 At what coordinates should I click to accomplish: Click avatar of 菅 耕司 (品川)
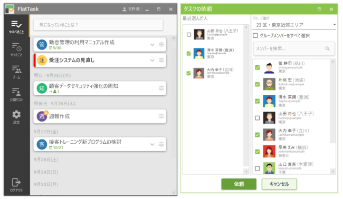[x=269, y=67]
